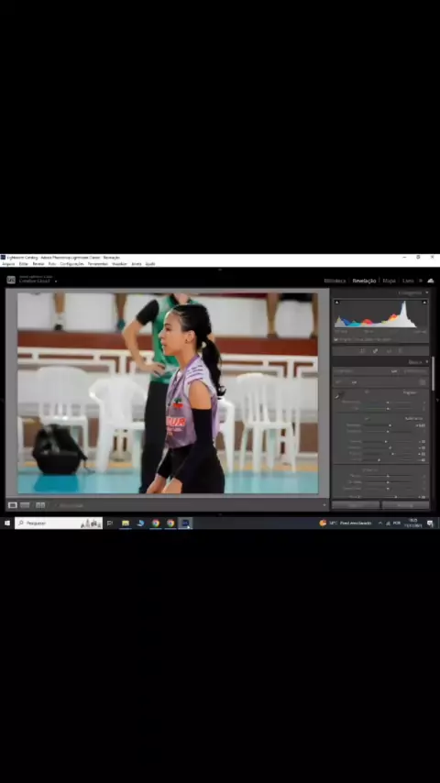Click the Redefinir button
This screenshot has width=440, height=783.
point(405,505)
